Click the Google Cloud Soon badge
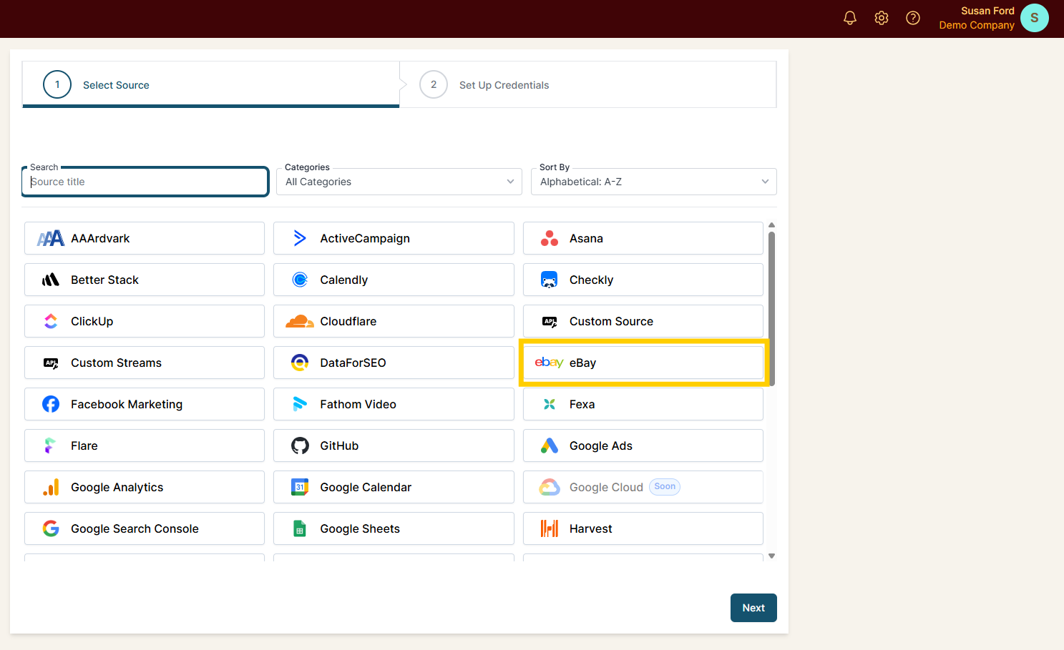This screenshot has width=1064, height=650. 665,486
